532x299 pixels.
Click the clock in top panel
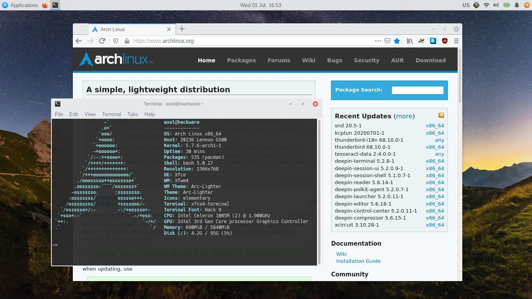[261, 5]
